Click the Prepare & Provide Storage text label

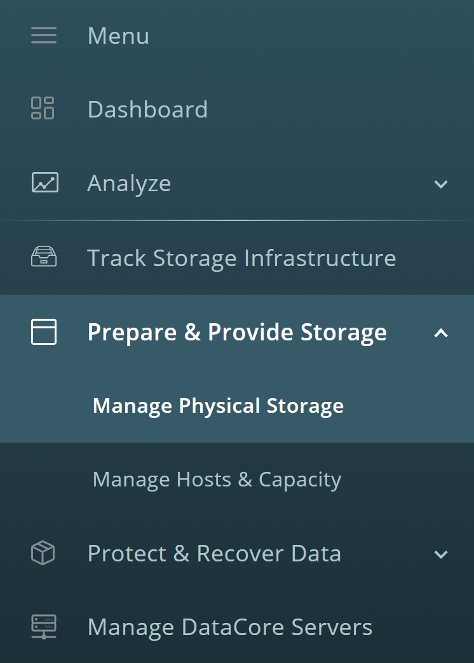[x=237, y=332]
